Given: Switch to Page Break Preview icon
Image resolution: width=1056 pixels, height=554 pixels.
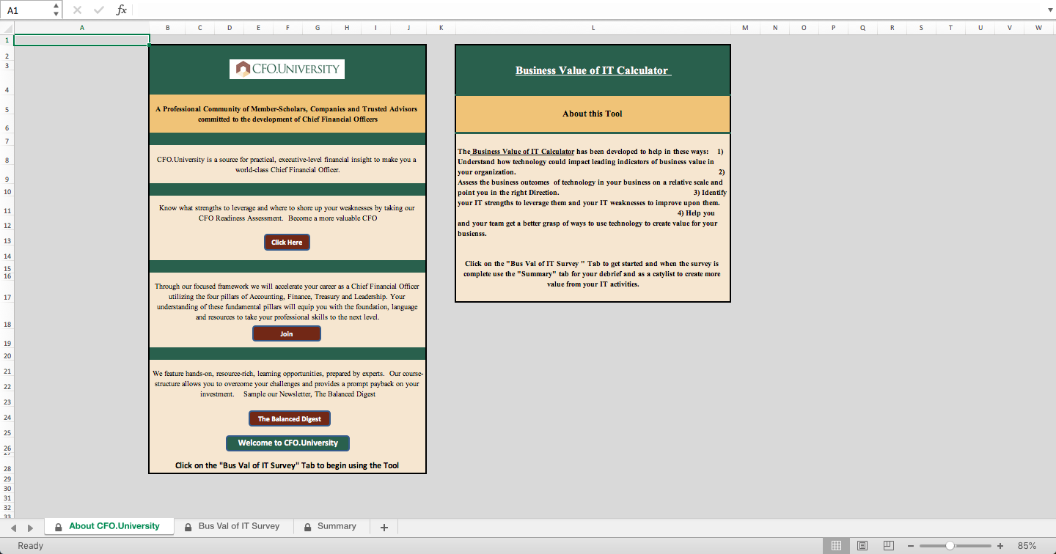Looking at the screenshot, I should pos(889,546).
